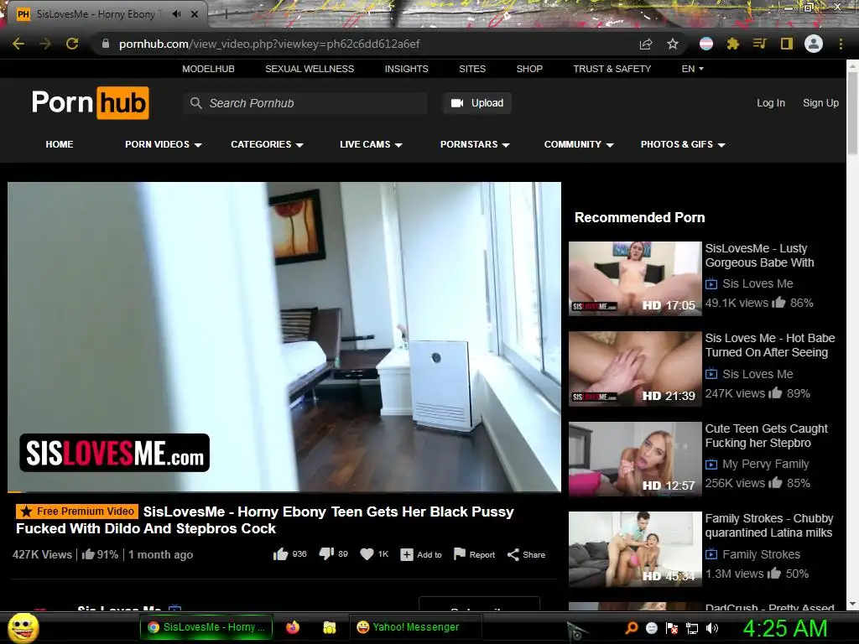Report the video with the flag icon
The width and height of the screenshot is (859, 644).
(460, 554)
